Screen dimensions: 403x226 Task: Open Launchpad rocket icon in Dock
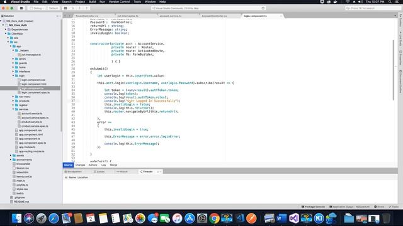coord(41,218)
